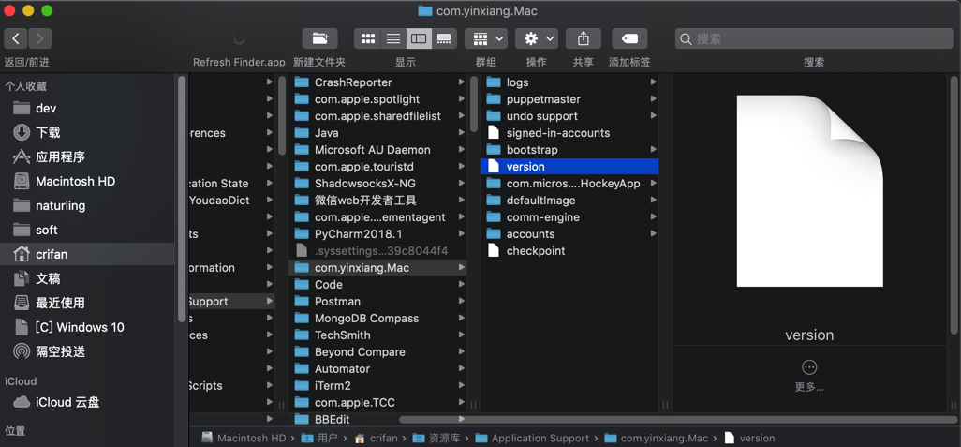Open AirDrop (隔空投送) in the sidebar

point(87,351)
